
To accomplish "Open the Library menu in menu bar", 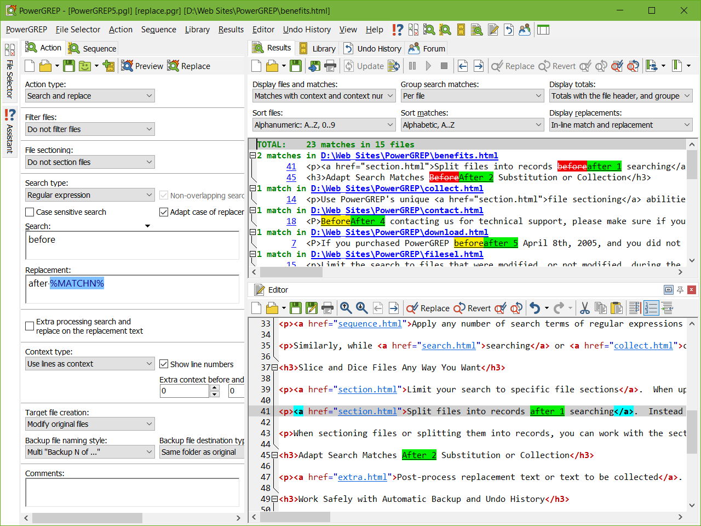I will point(197,30).
